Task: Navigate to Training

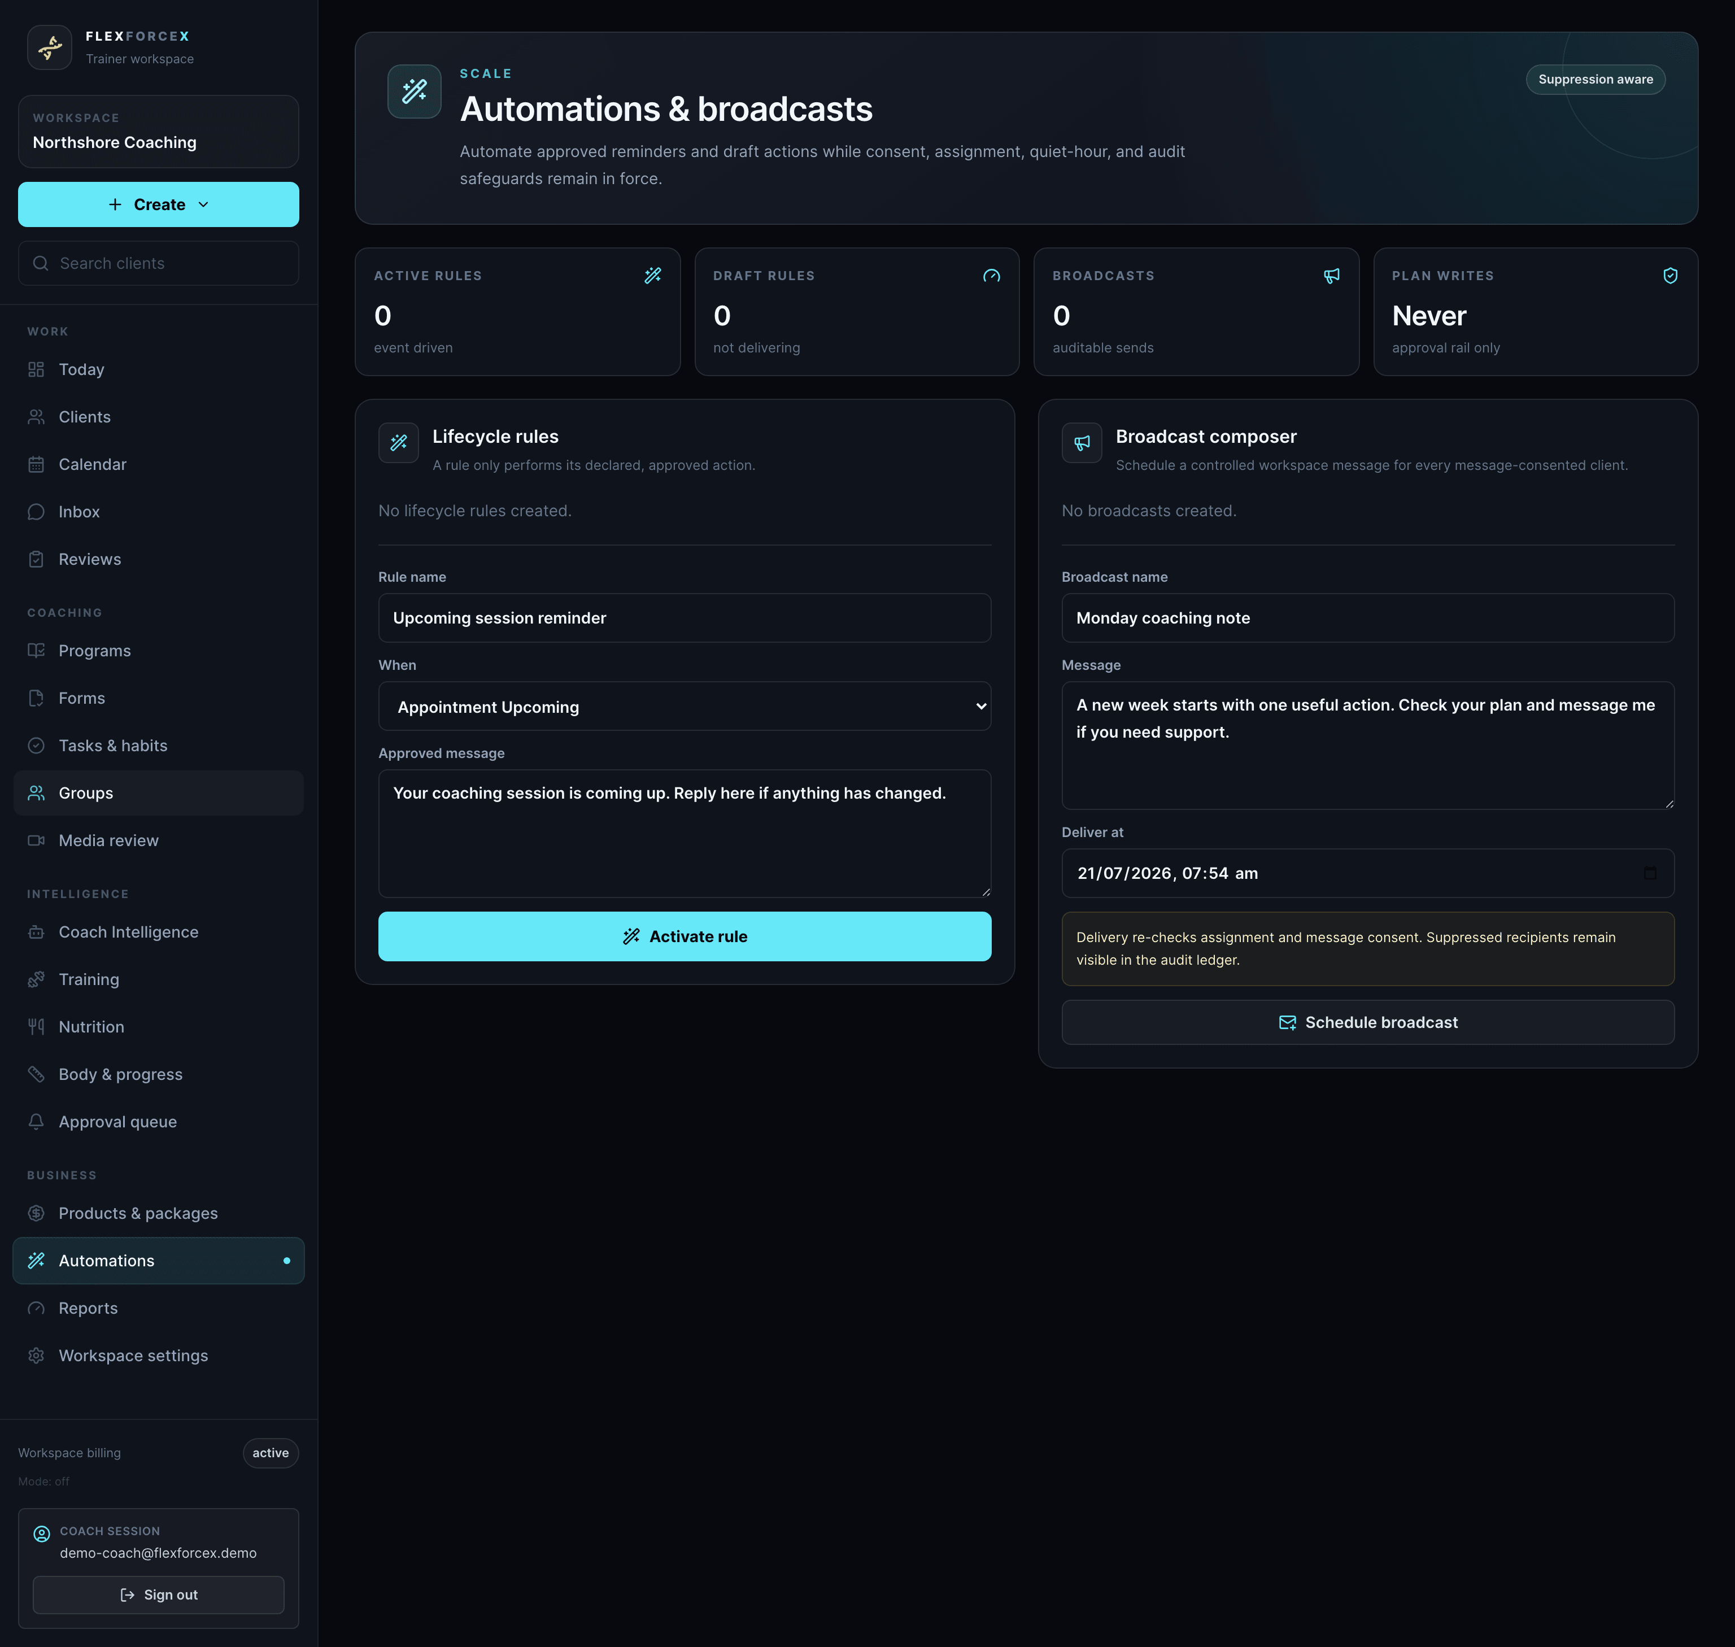Action: coord(159,979)
